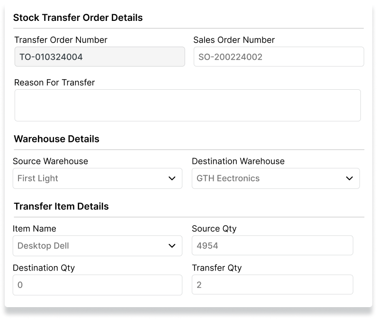
Task: Click the Destination Warehouse label text
Action: coord(238,161)
